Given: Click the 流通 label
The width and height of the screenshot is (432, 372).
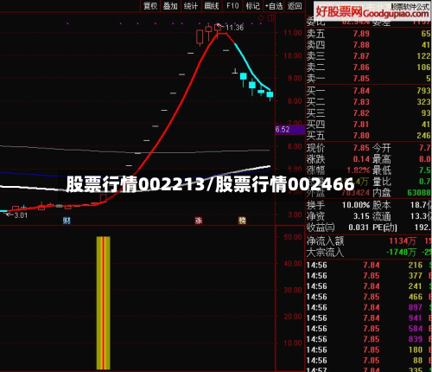Looking at the screenshot, I should tap(382, 216).
